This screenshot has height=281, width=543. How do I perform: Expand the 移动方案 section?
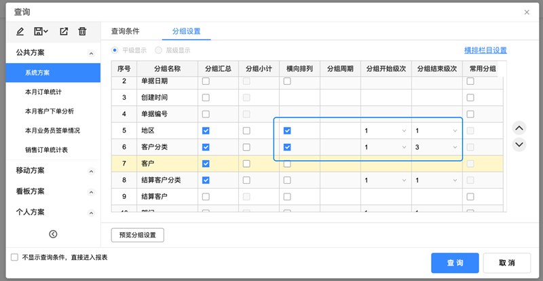point(91,171)
